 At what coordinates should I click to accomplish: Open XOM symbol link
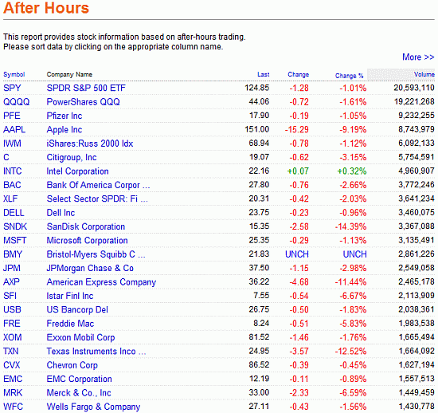tap(12, 337)
